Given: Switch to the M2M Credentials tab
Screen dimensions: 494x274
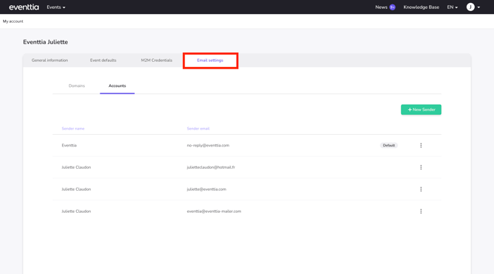Looking at the screenshot, I should click(x=156, y=60).
